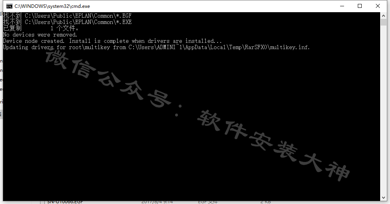Click the console scrollbar up arrow
The height and width of the screenshot is (204, 390).
(x=383, y=15)
